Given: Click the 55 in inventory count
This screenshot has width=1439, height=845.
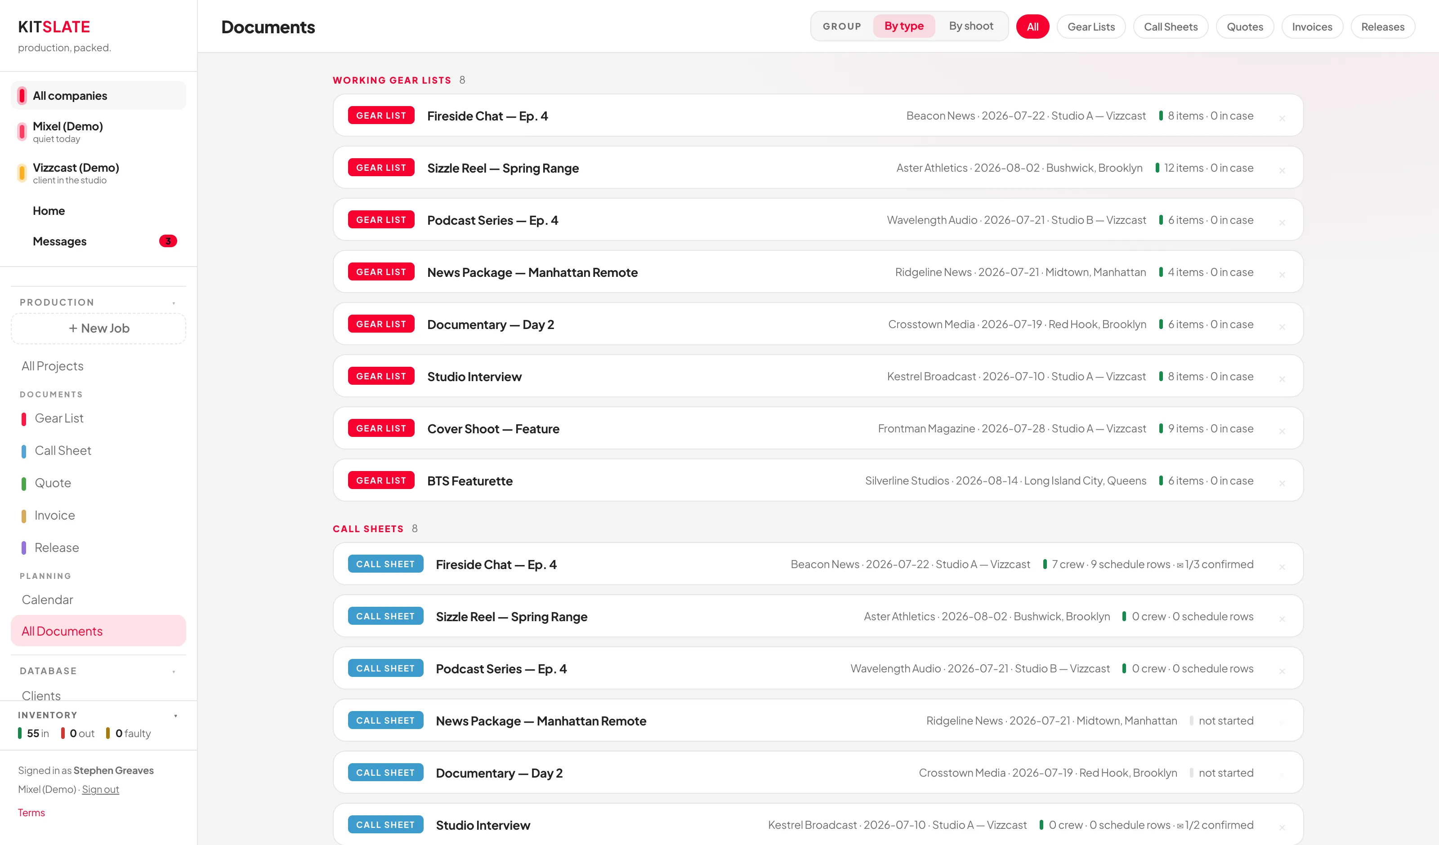Looking at the screenshot, I should click(33, 733).
